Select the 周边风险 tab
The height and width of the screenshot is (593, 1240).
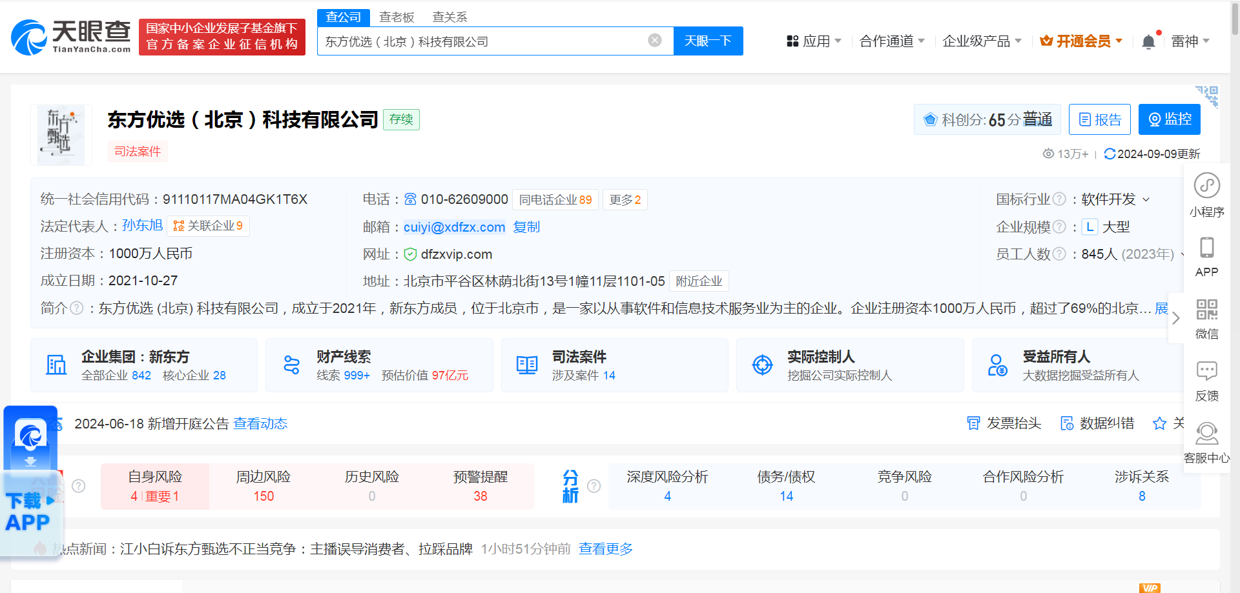[x=263, y=486]
